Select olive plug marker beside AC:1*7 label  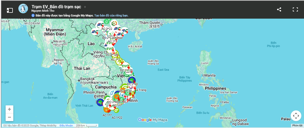(x=119, y=61)
